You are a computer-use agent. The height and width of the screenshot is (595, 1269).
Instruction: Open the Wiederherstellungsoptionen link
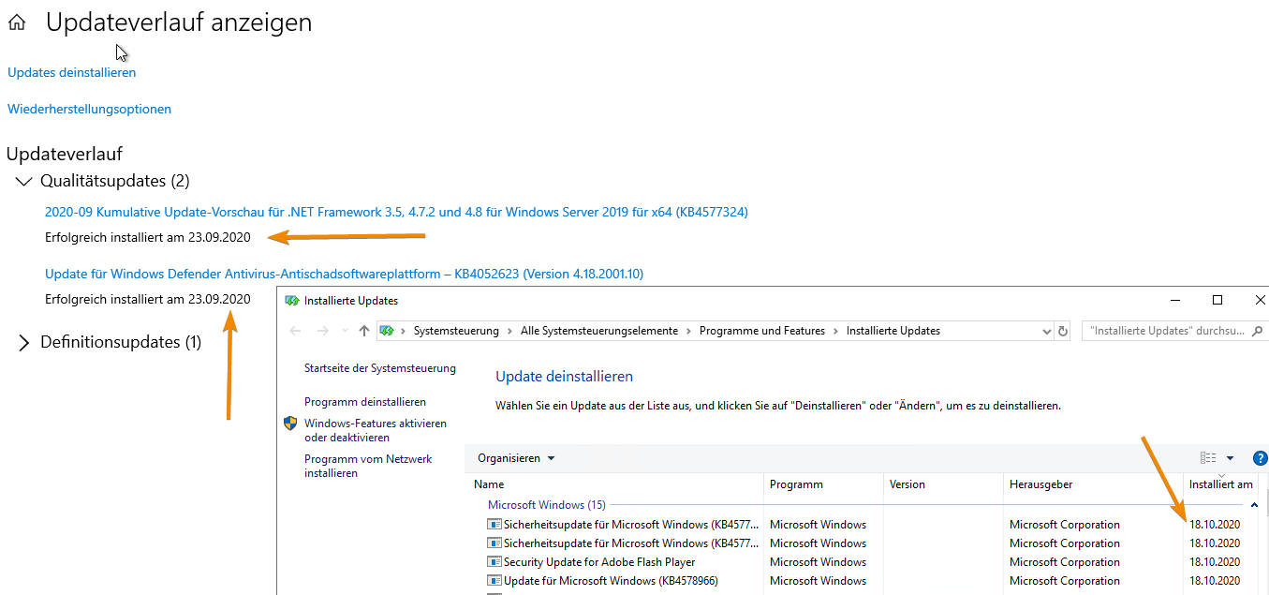click(89, 109)
